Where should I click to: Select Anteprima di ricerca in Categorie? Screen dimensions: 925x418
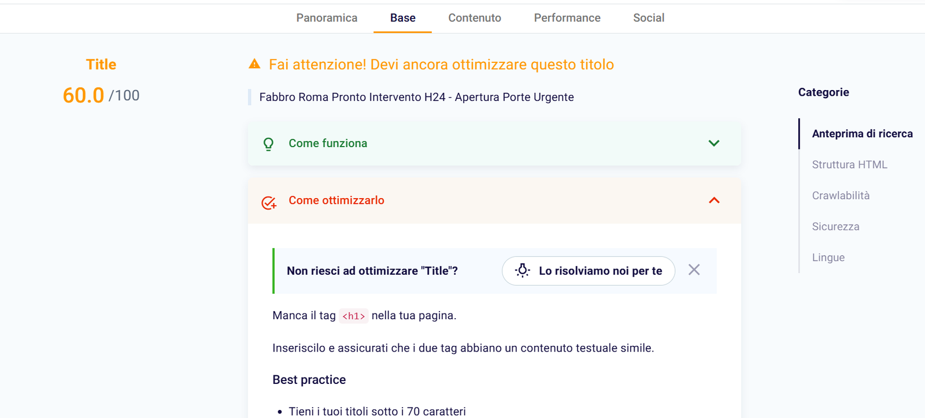[862, 134]
